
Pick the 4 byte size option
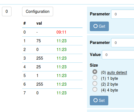click(95, 89)
